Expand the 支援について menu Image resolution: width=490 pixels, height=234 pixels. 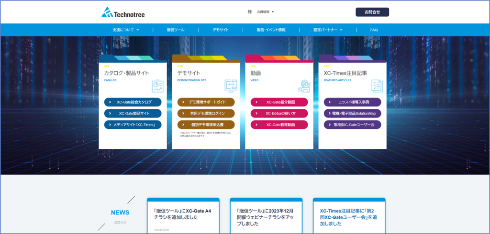tap(126, 30)
